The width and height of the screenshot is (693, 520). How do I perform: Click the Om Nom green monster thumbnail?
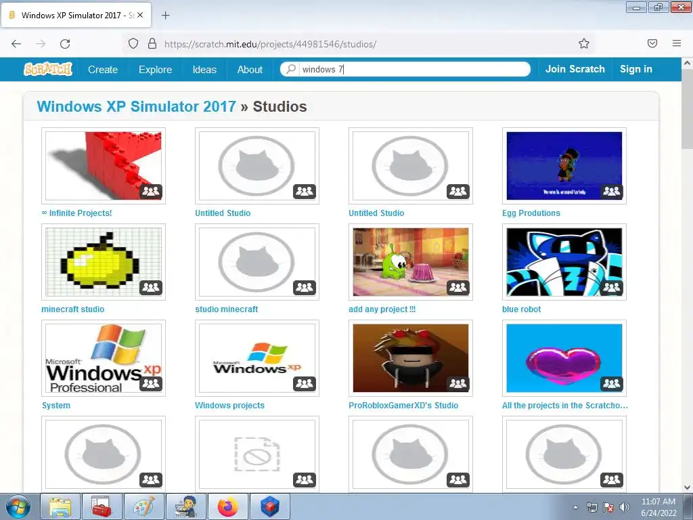[411, 262]
